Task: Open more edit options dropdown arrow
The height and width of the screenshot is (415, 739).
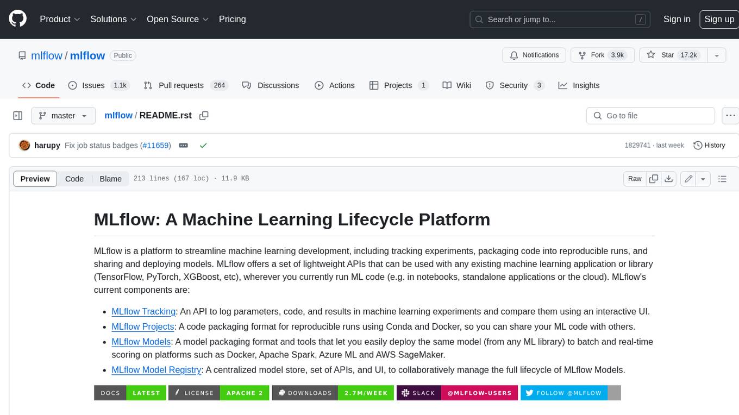Action: coord(703,179)
